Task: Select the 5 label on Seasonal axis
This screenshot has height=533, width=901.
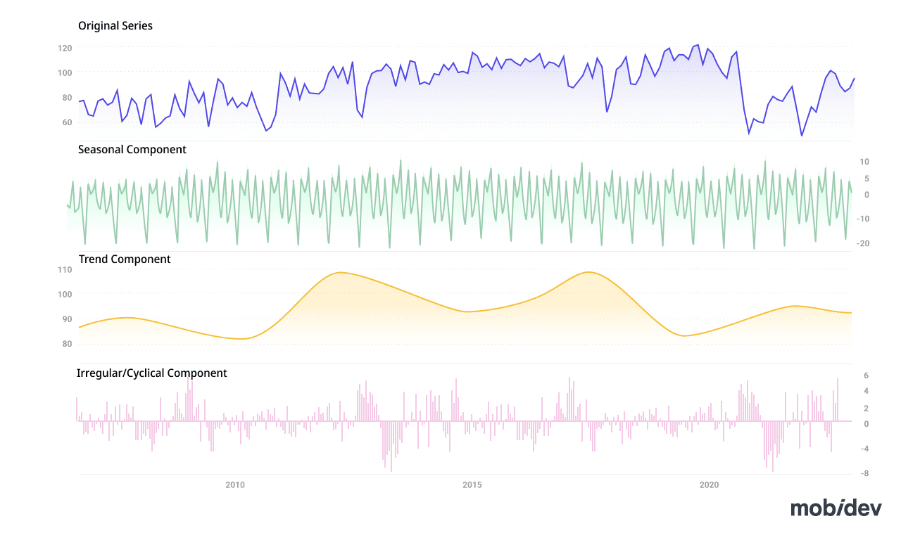Action: point(866,179)
